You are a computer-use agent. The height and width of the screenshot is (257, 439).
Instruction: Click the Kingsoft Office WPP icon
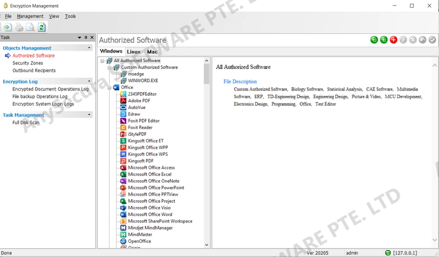pyautogui.click(x=123, y=147)
